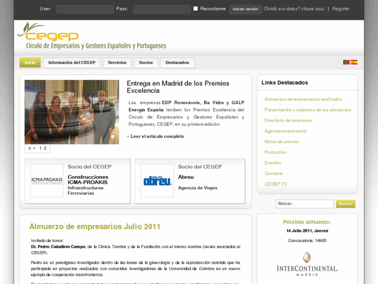Open Almuerzos de empresarios realizados link
The height and width of the screenshot is (284, 378).
303,100
